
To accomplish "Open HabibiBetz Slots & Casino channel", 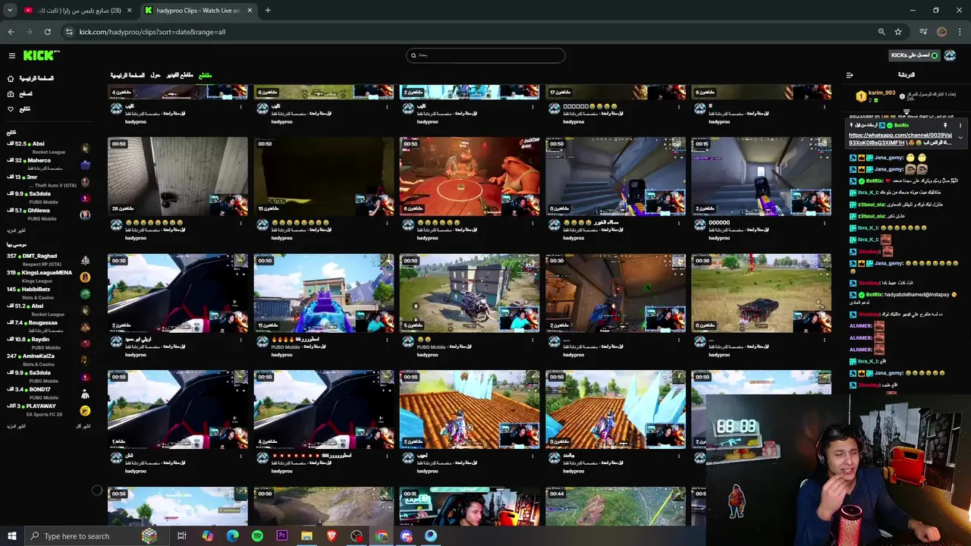I will tap(47, 293).
